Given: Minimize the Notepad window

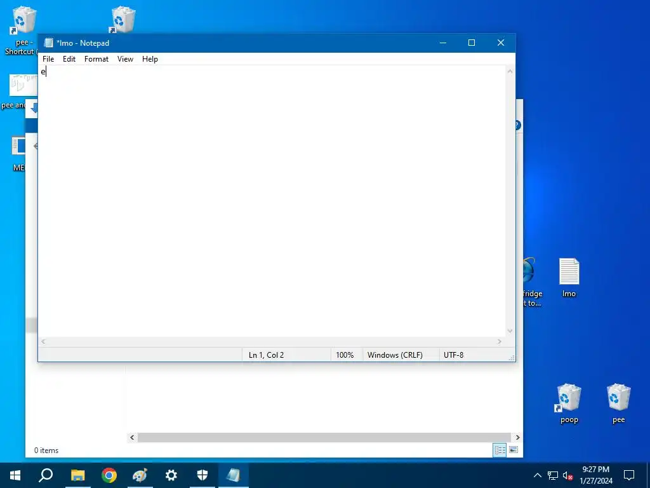Looking at the screenshot, I should (442, 43).
